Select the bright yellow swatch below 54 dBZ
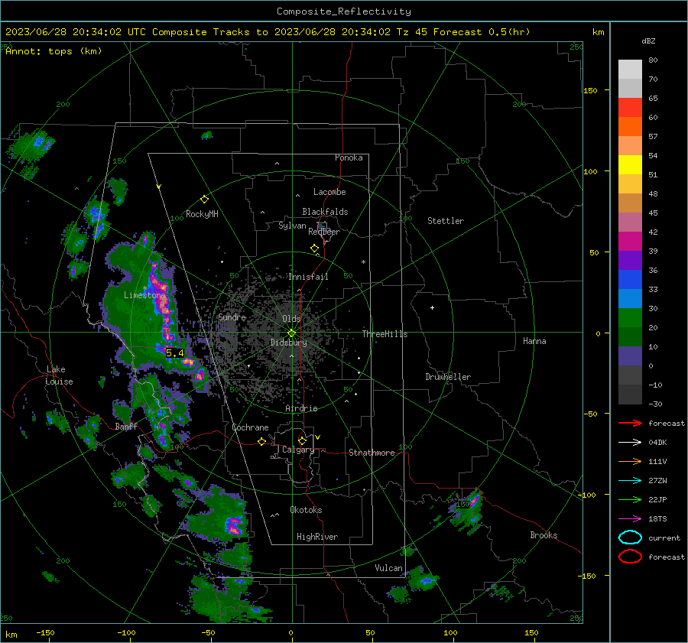 point(630,165)
